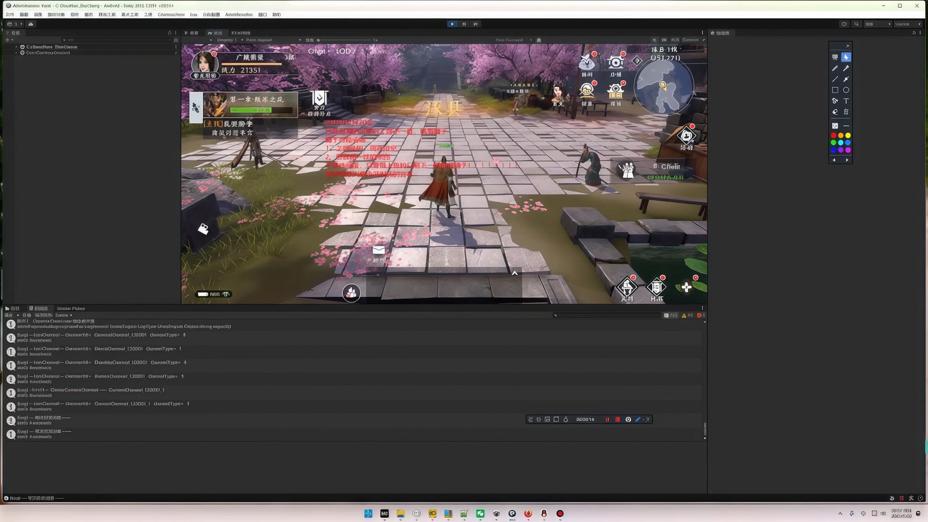Viewport: 928px width, 522px height.
Task: Select the arrow cursor tool
Action: pyautogui.click(x=846, y=57)
